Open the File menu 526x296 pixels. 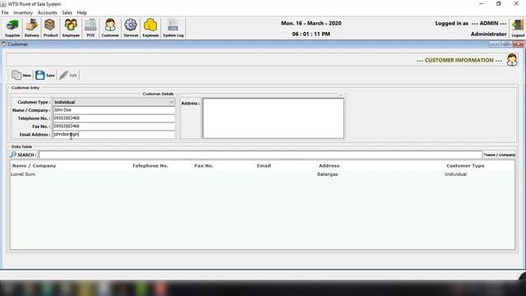click(x=5, y=12)
